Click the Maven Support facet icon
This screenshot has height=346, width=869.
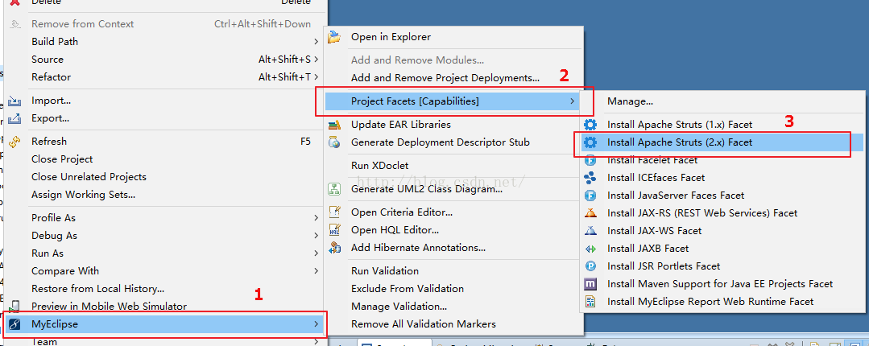591,284
